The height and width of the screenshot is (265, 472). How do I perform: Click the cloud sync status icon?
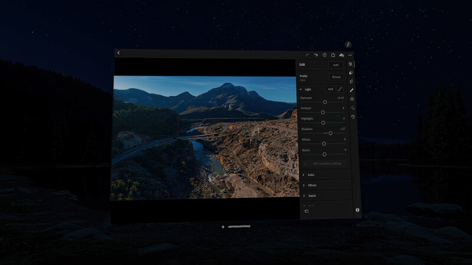click(342, 55)
